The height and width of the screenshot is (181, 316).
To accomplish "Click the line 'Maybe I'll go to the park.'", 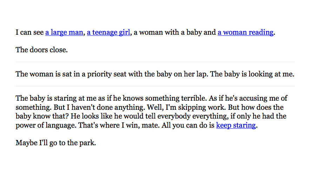I will (55, 143).
